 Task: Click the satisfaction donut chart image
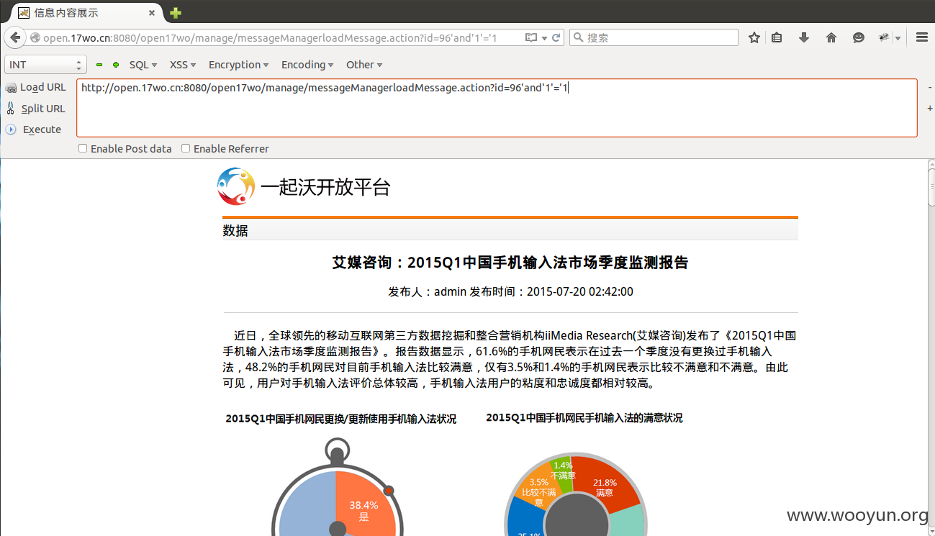pos(574,494)
